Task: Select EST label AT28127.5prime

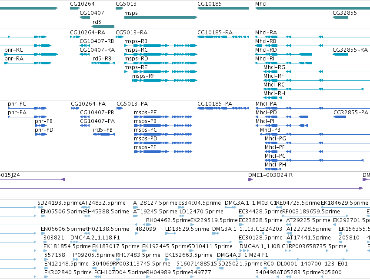Action: pyautogui.click(x=155, y=203)
